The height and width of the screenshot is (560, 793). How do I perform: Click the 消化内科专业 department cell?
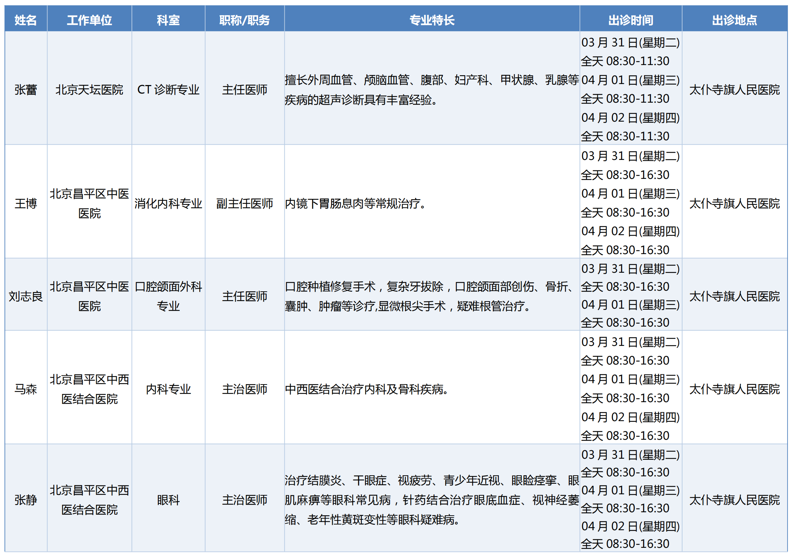(168, 203)
